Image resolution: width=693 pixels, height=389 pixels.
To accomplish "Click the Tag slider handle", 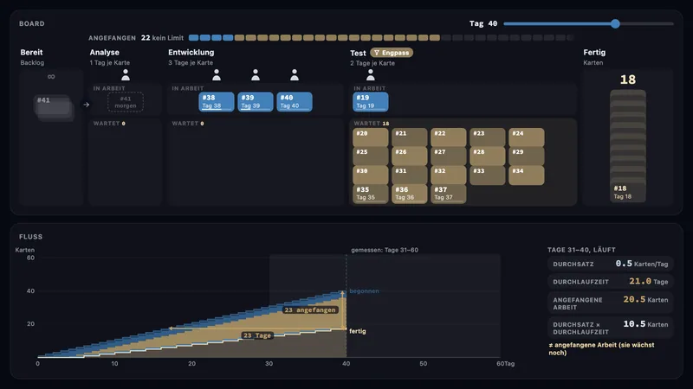I will click(615, 24).
